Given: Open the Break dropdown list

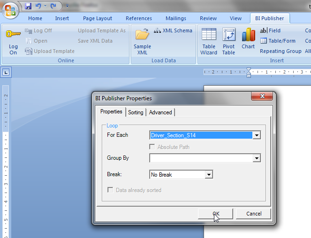Looking at the screenshot, I should click(x=209, y=175).
